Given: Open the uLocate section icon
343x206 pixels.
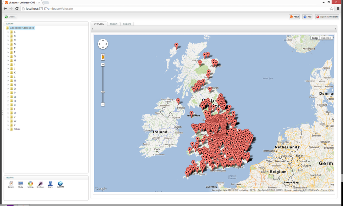Looking at the screenshot, I should 60,184.
